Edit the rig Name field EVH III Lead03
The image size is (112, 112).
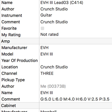click(x=76, y=3)
